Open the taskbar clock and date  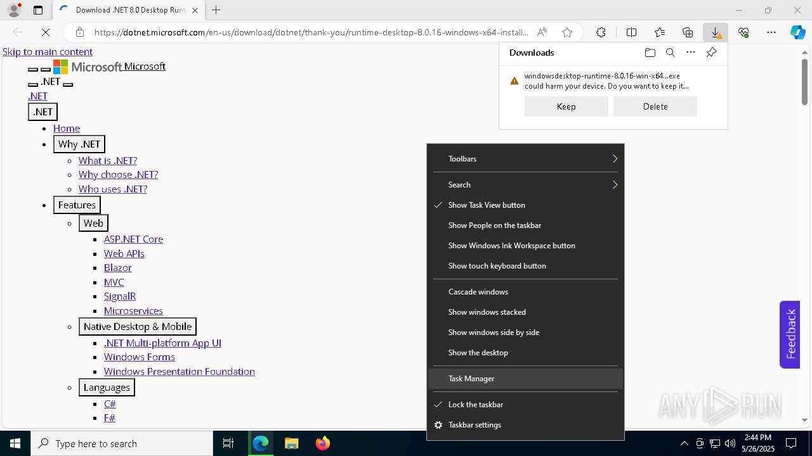tap(758, 443)
